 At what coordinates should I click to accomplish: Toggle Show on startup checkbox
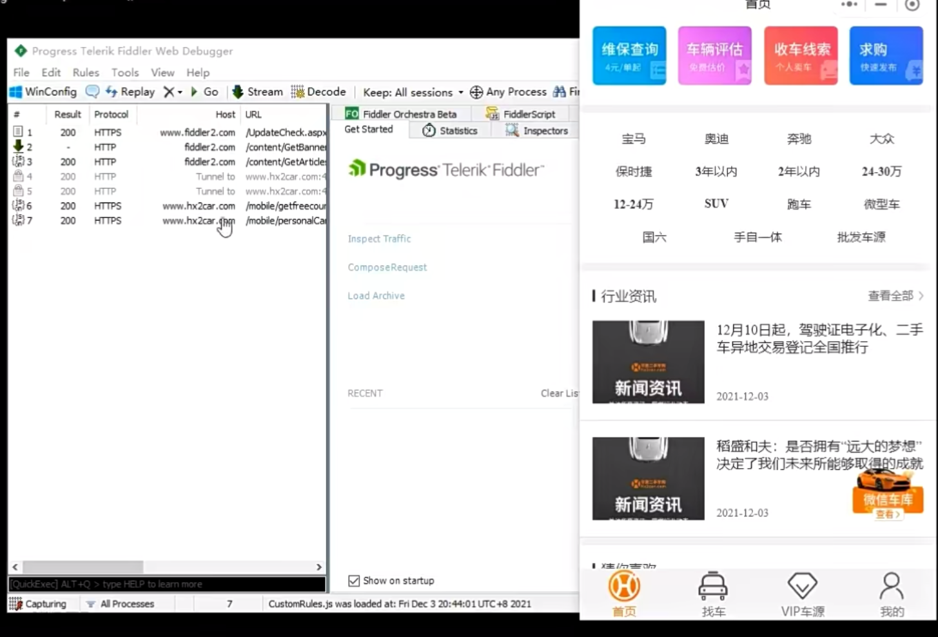pyautogui.click(x=354, y=581)
